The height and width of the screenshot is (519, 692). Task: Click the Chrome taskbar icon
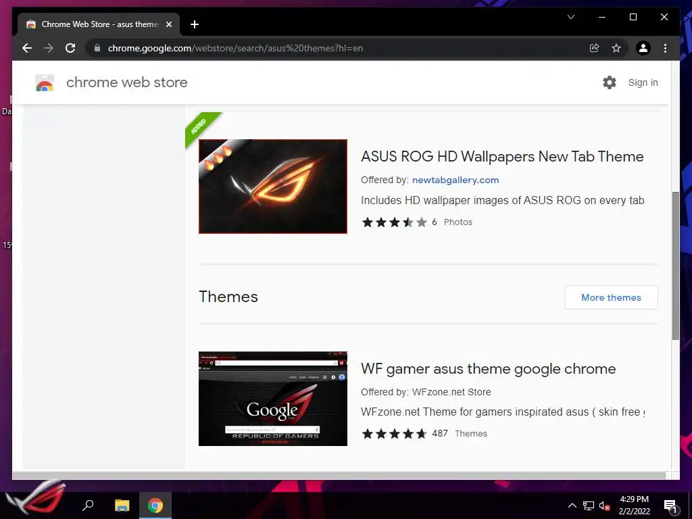[x=155, y=505]
